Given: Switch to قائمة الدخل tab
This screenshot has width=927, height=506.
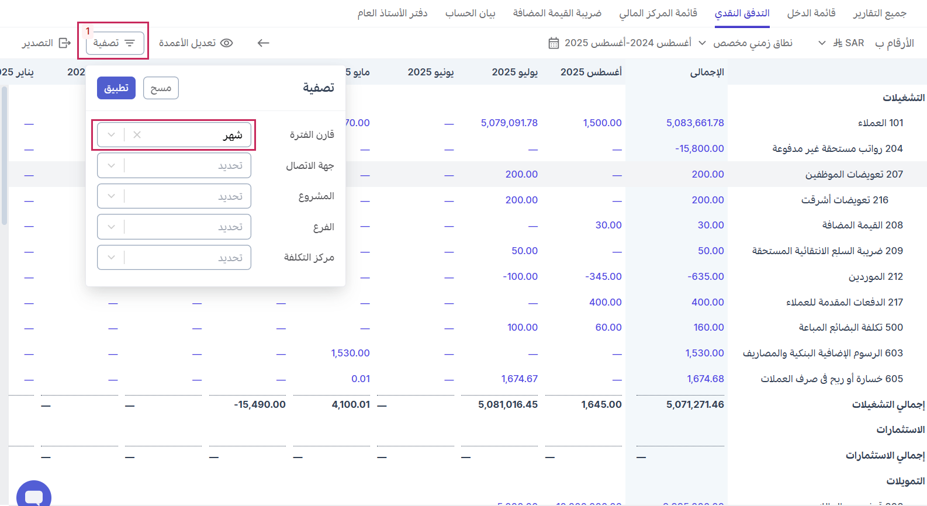Looking at the screenshot, I should (x=811, y=13).
